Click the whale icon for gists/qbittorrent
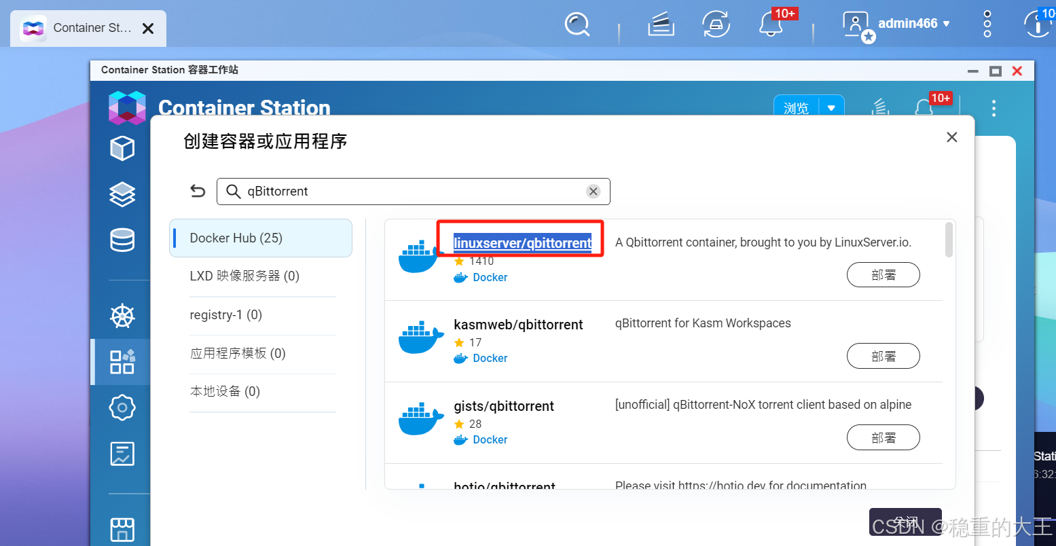The height and width of the screenshot is (546, 1056). [x=421, y=419]
